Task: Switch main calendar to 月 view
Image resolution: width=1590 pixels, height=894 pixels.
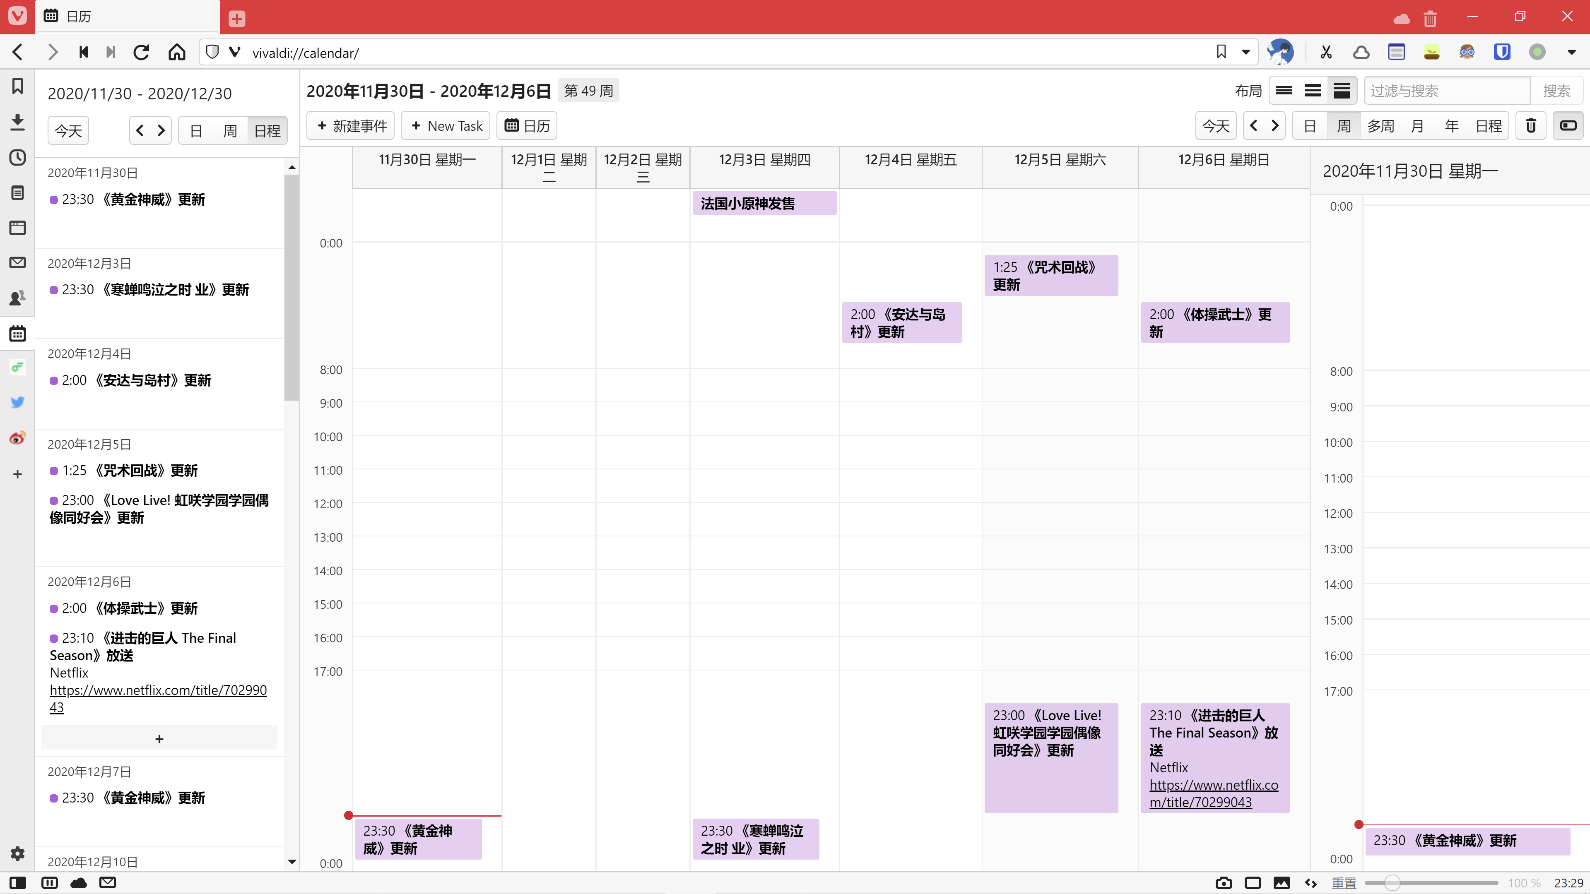Action: click(1417, 126)
